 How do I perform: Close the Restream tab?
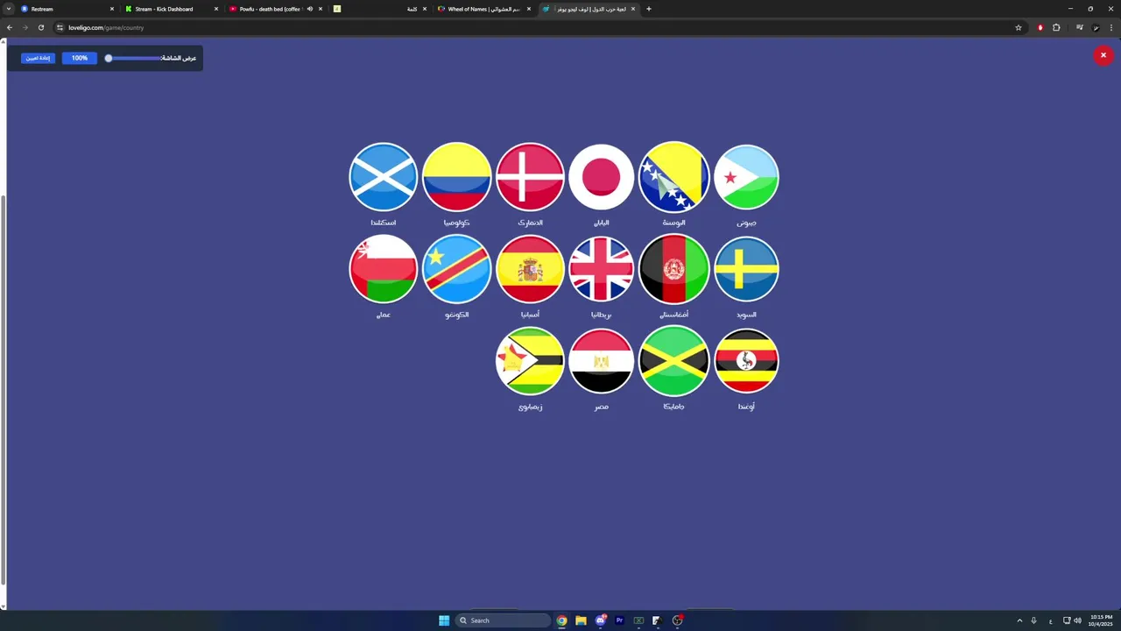click(x=111, y=9)
